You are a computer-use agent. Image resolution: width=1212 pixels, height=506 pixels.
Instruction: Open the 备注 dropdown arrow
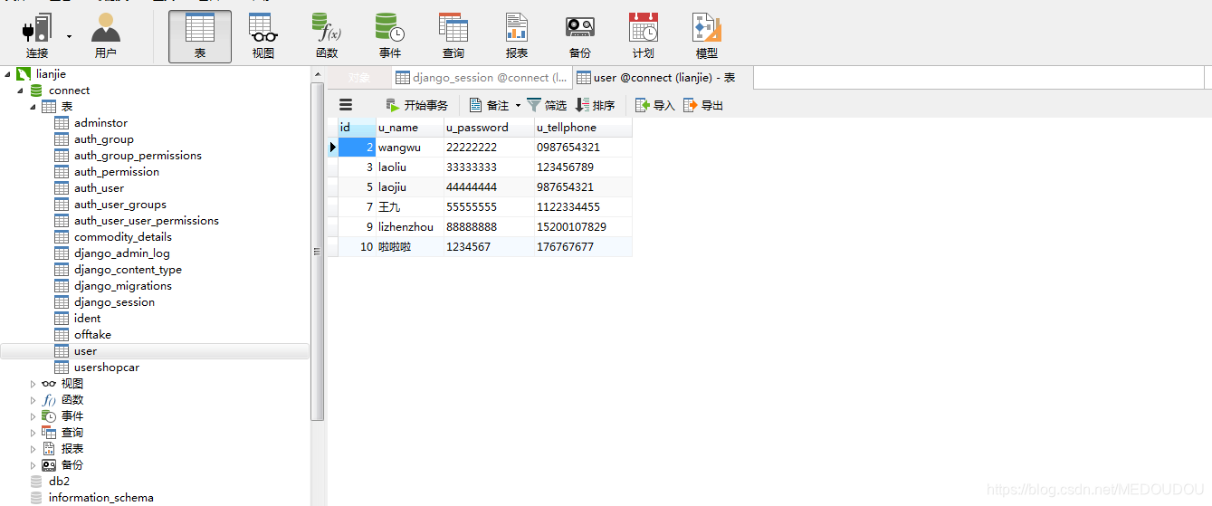coord(518,105)
